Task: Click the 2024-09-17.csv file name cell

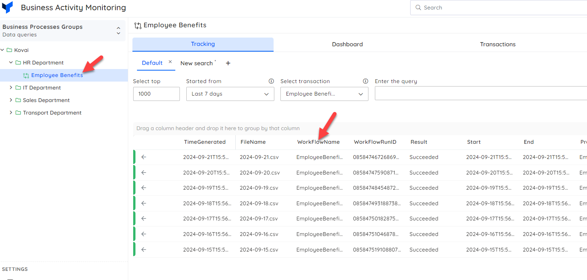Action: 259,219
